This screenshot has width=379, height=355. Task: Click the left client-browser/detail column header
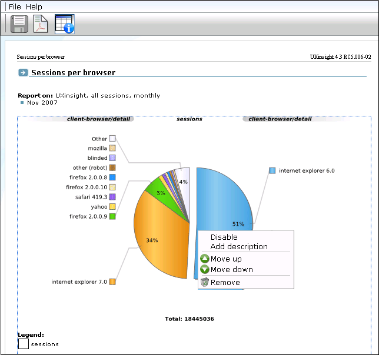tap(98, 119)
